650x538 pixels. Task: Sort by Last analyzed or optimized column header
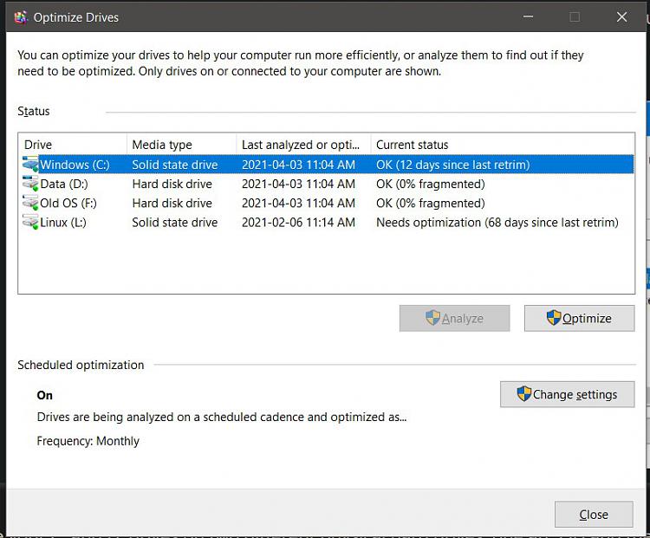point(303,145)
